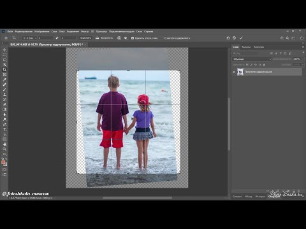
Task: Click the Очистить button
Action: coord(85,38)
